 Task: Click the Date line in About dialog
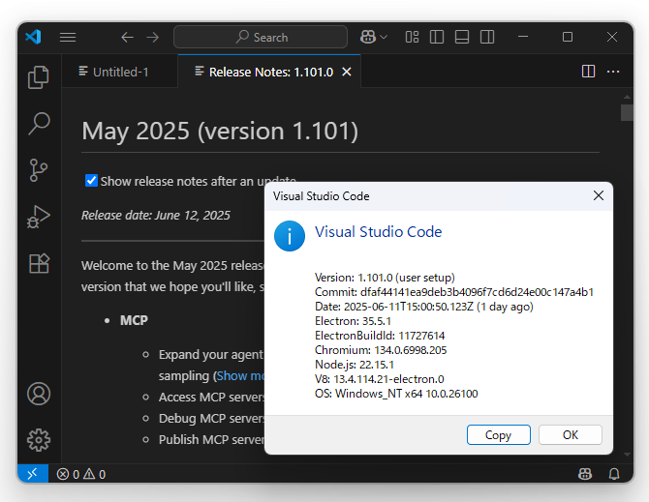[424, 307]
